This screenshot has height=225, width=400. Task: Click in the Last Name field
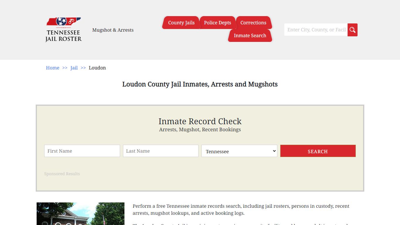click(x=161, y=151)
